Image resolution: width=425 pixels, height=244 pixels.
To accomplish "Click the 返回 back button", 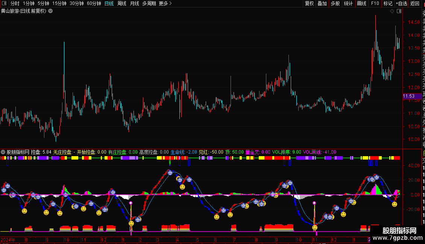I will coord(415,3).
